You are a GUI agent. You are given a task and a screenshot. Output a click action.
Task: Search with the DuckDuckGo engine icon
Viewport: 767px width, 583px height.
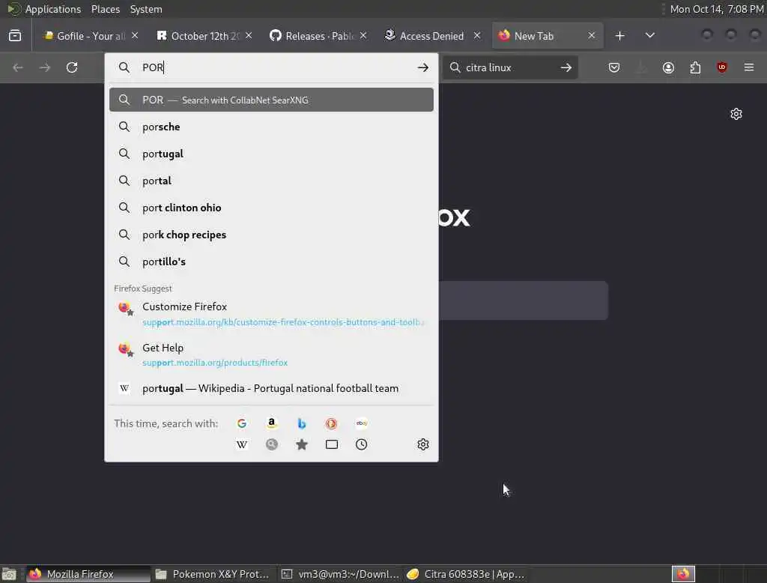(331, 423)
